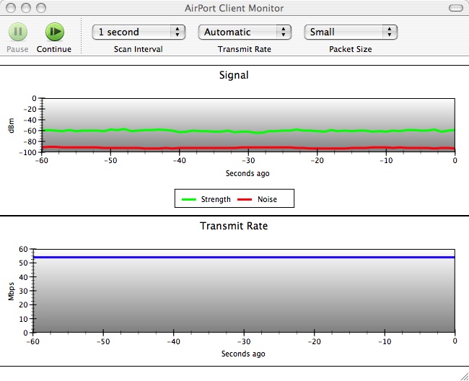Click the Transmit Rate toolbar label
The height and width of the screenshot is (381, 469).
245,49
